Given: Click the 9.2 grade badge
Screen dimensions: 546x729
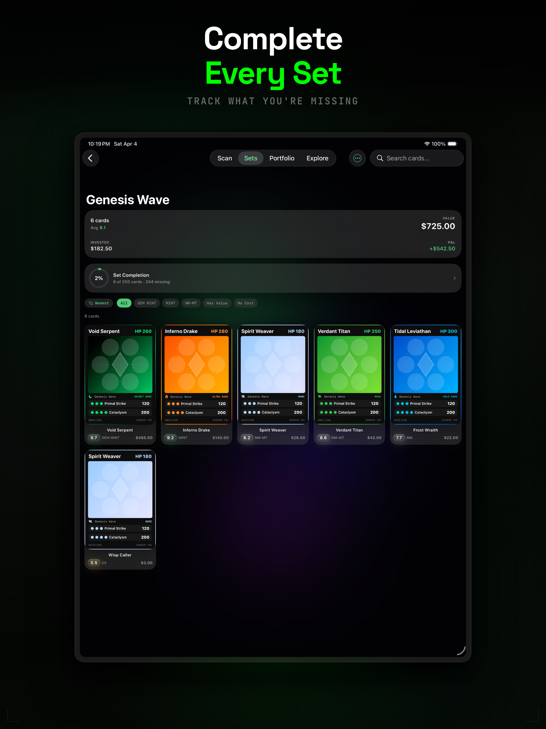Looking at the screenshot, I should (170, 438).
